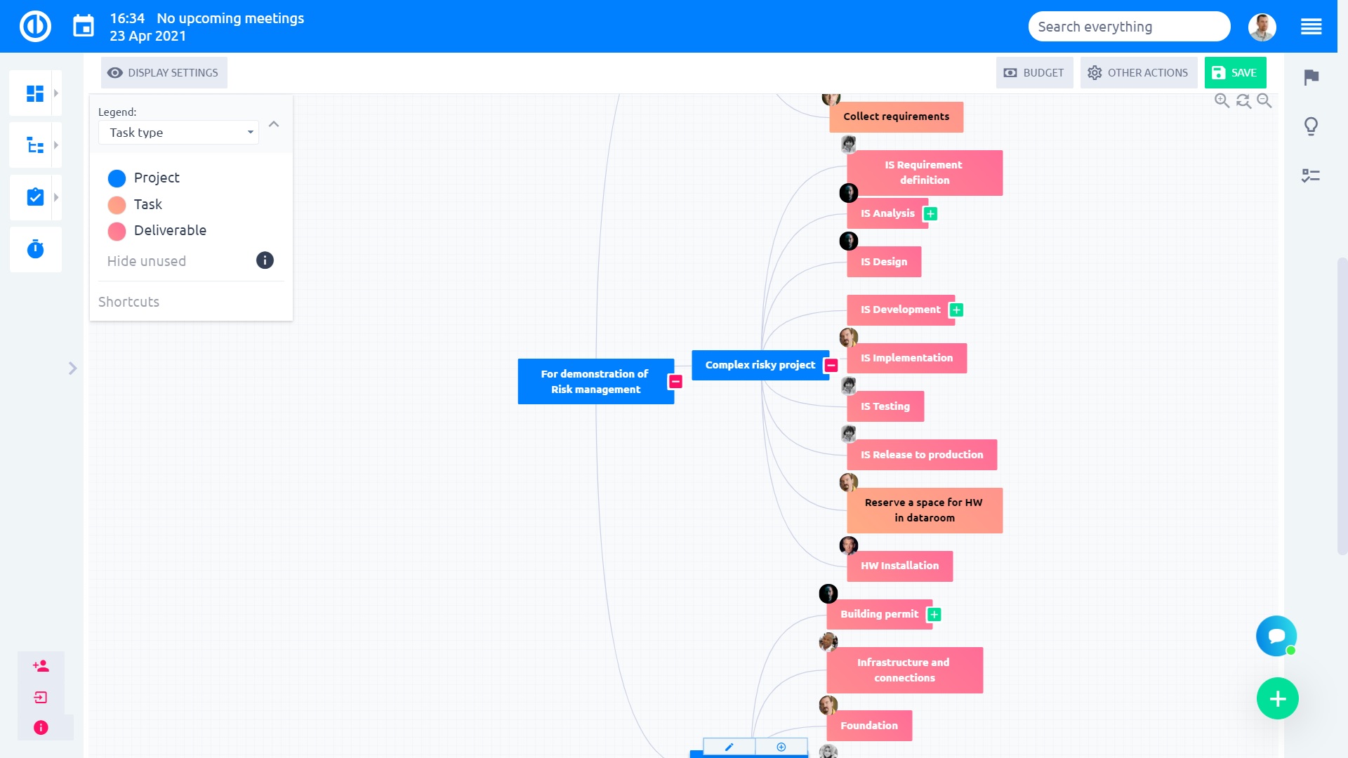This screenshot has width=1348, height=758.
Task: Click the Save button
Action: click(1235, 73)
